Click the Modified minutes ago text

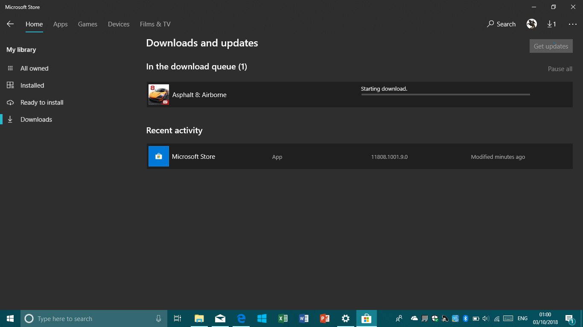pyautogui.click(x=498, y=157)
